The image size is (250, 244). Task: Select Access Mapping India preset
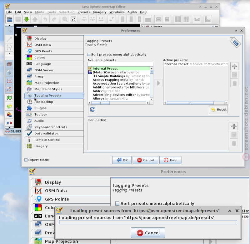119,80
